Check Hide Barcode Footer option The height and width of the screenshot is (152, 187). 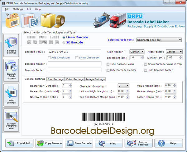146,70
